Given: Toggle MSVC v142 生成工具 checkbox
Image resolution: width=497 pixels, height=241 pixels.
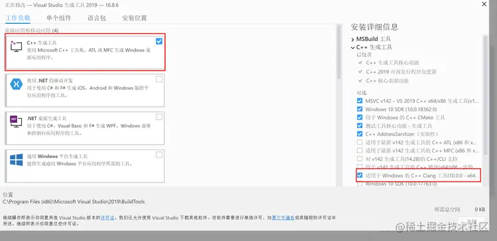Looking at the screenshot, I should [359, 101].
